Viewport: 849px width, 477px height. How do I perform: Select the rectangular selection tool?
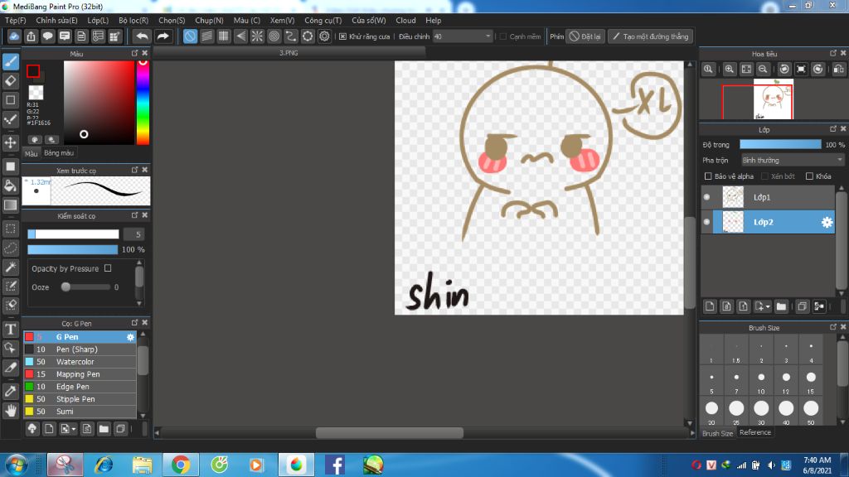11,229
